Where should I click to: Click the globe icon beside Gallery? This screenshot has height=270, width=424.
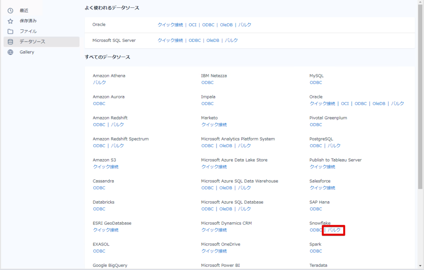(x=10, y=52)
